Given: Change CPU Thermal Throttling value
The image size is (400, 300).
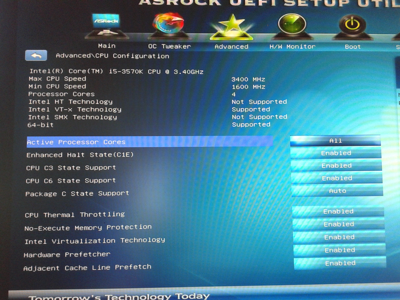Looking at the screenshot, I should (338, 211).
